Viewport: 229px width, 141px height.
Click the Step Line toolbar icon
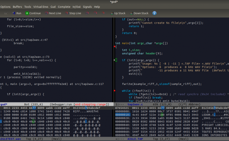coord(67,13)
